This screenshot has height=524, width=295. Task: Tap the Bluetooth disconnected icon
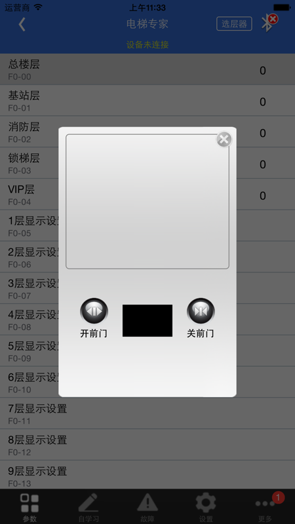coord(269,22)
